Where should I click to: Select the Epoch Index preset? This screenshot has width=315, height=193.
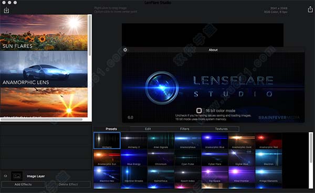tap(188, 174)
